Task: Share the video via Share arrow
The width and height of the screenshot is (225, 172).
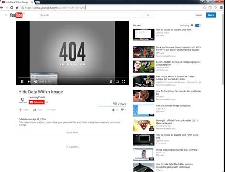Action: (35, 110)
